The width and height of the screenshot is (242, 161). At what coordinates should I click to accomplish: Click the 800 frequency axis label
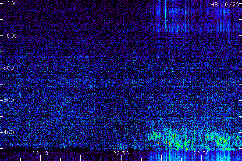pyautogui.click(x=9, y=68)
